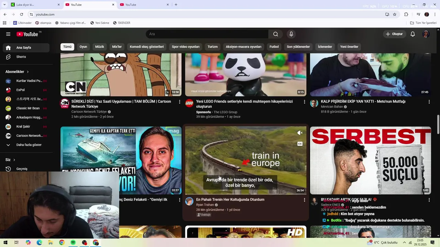This screenshot has height=247, width=440.
Task: Go to Ana Sayfa in sidebar
Action: click(26, 48)
